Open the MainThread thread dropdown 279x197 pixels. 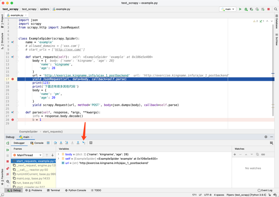[x=27, y=155]
